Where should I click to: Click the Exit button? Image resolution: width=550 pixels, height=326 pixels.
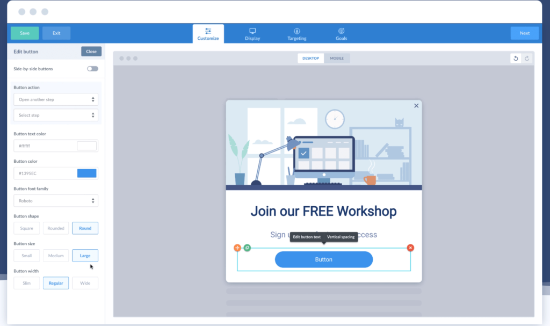(x=56, y=33)
